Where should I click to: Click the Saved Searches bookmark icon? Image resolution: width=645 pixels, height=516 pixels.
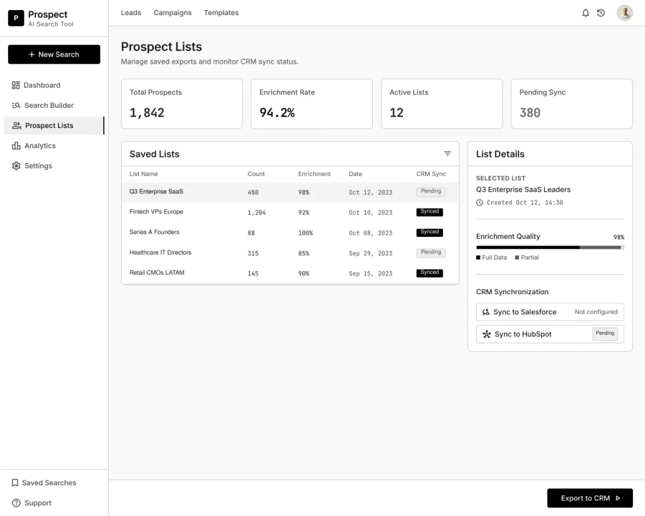click(x=15, y=483)
